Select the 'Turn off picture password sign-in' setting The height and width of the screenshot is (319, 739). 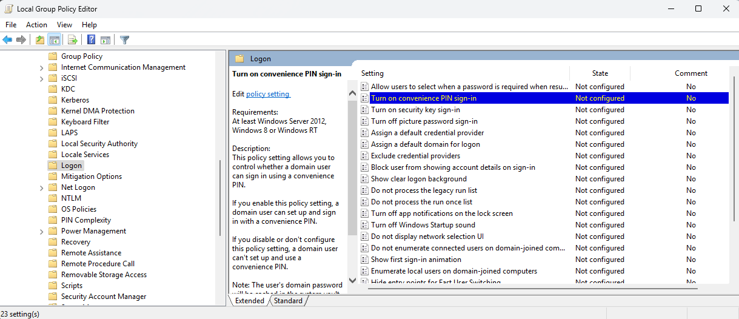coord(424,121)
